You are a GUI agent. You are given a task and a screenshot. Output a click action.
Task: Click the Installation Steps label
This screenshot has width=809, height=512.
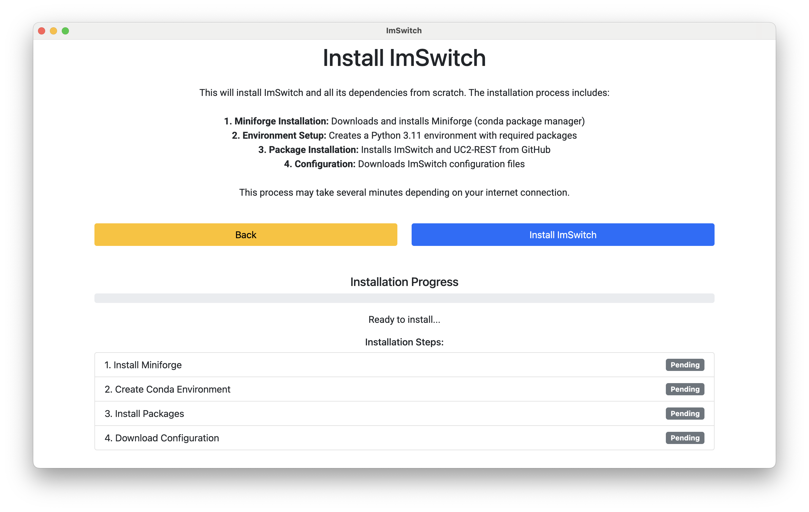click(404, 342)
